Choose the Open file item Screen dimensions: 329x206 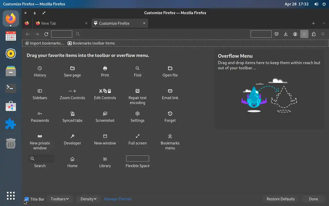coord(170,72)
